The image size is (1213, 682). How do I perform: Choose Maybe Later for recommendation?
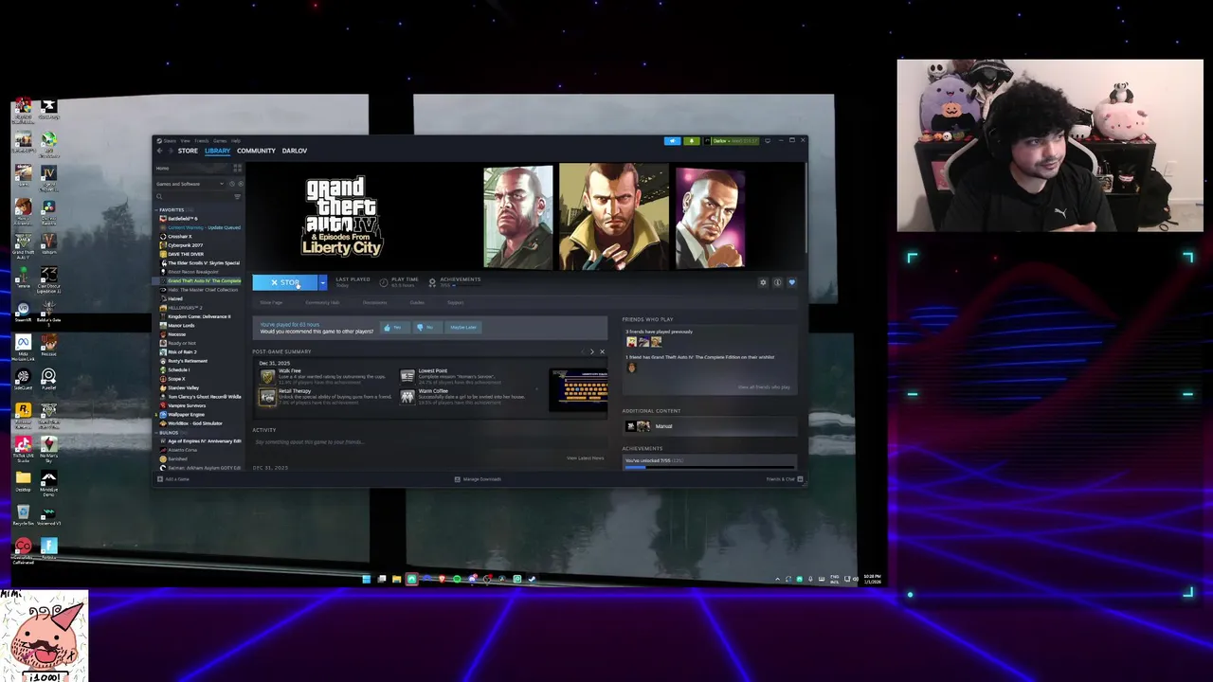[x=462, y=328]
